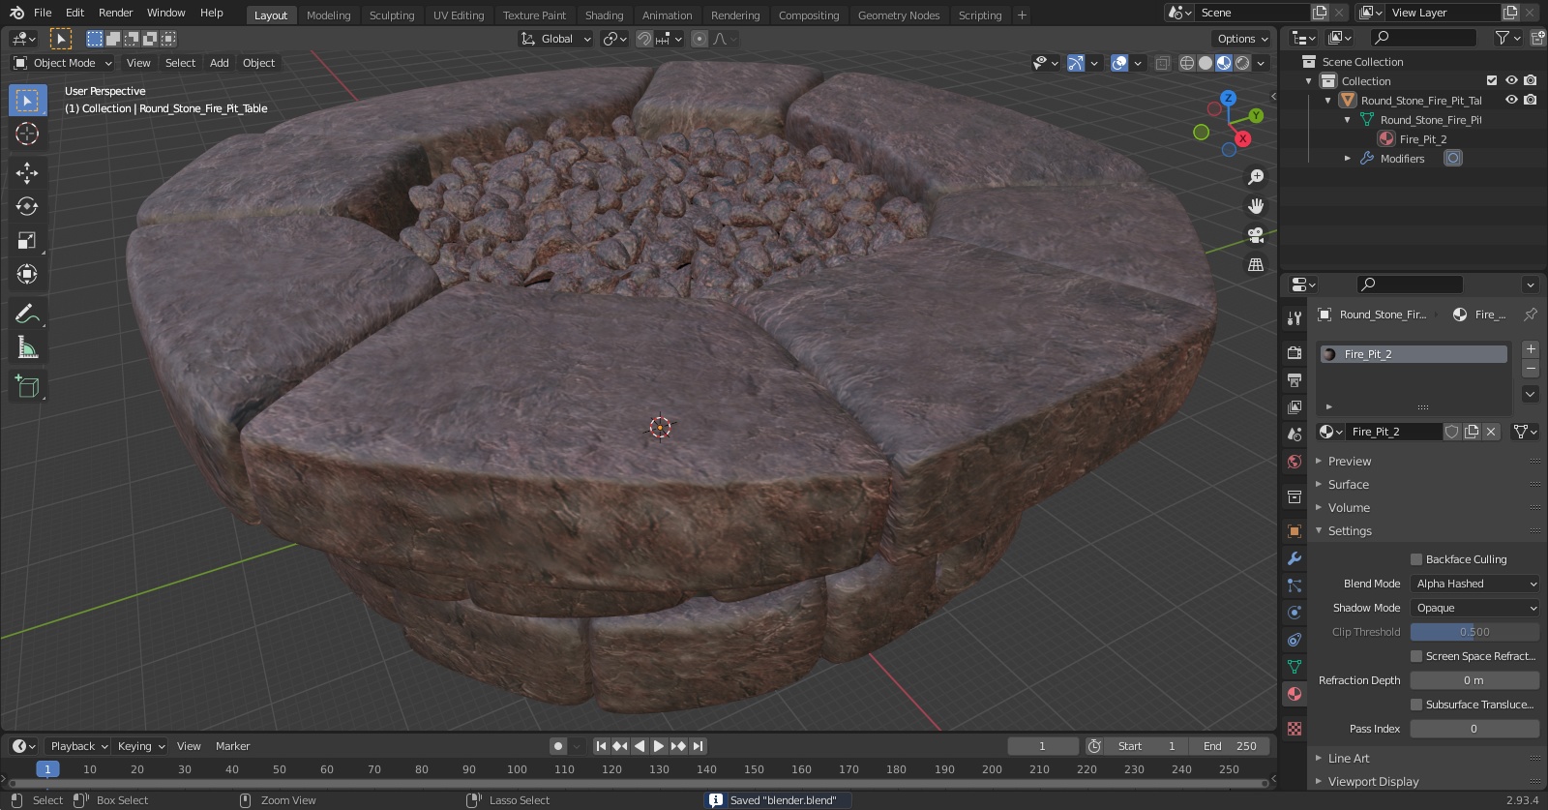Screen dimensions: 1548x810
Task: Open the File menu
Action: [43, 13]
